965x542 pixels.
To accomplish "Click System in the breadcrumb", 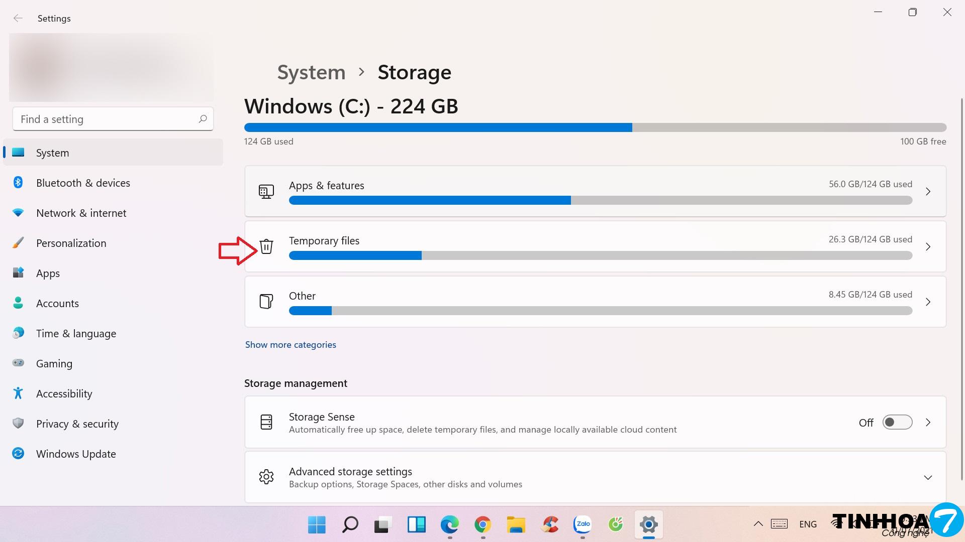I will [311, 72].
